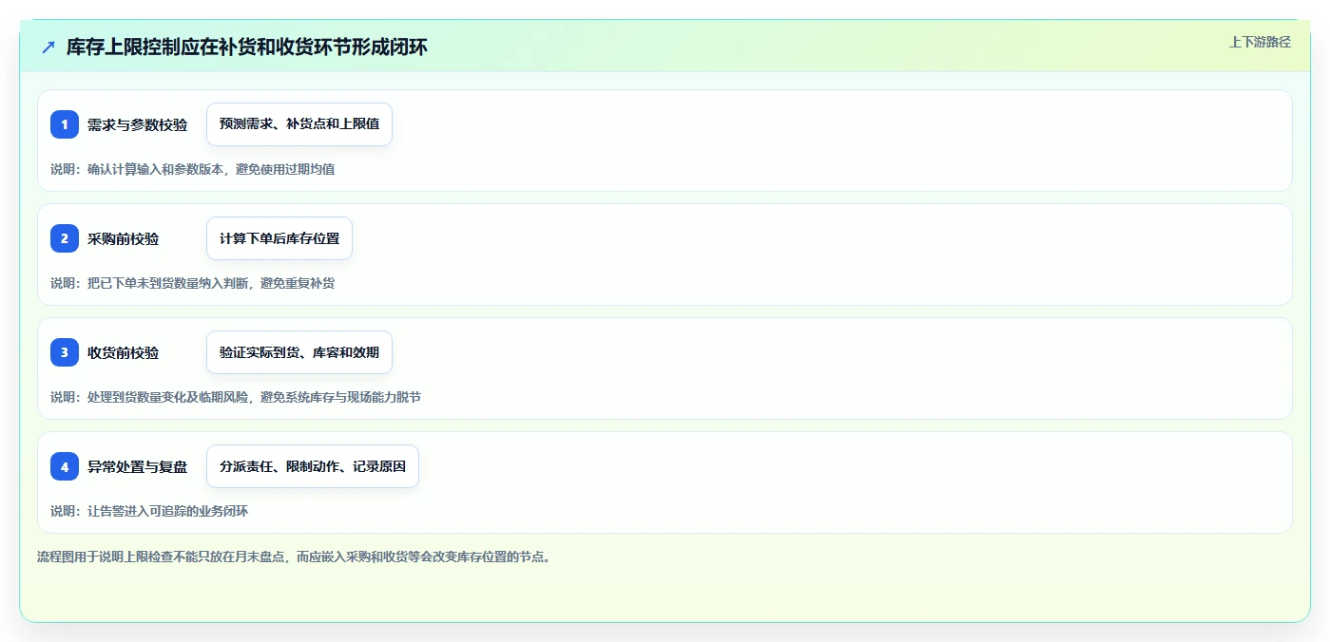The image size is (1330, 642).
Task: Click the step title 需求与参数校验
Action: pos(137,124)
